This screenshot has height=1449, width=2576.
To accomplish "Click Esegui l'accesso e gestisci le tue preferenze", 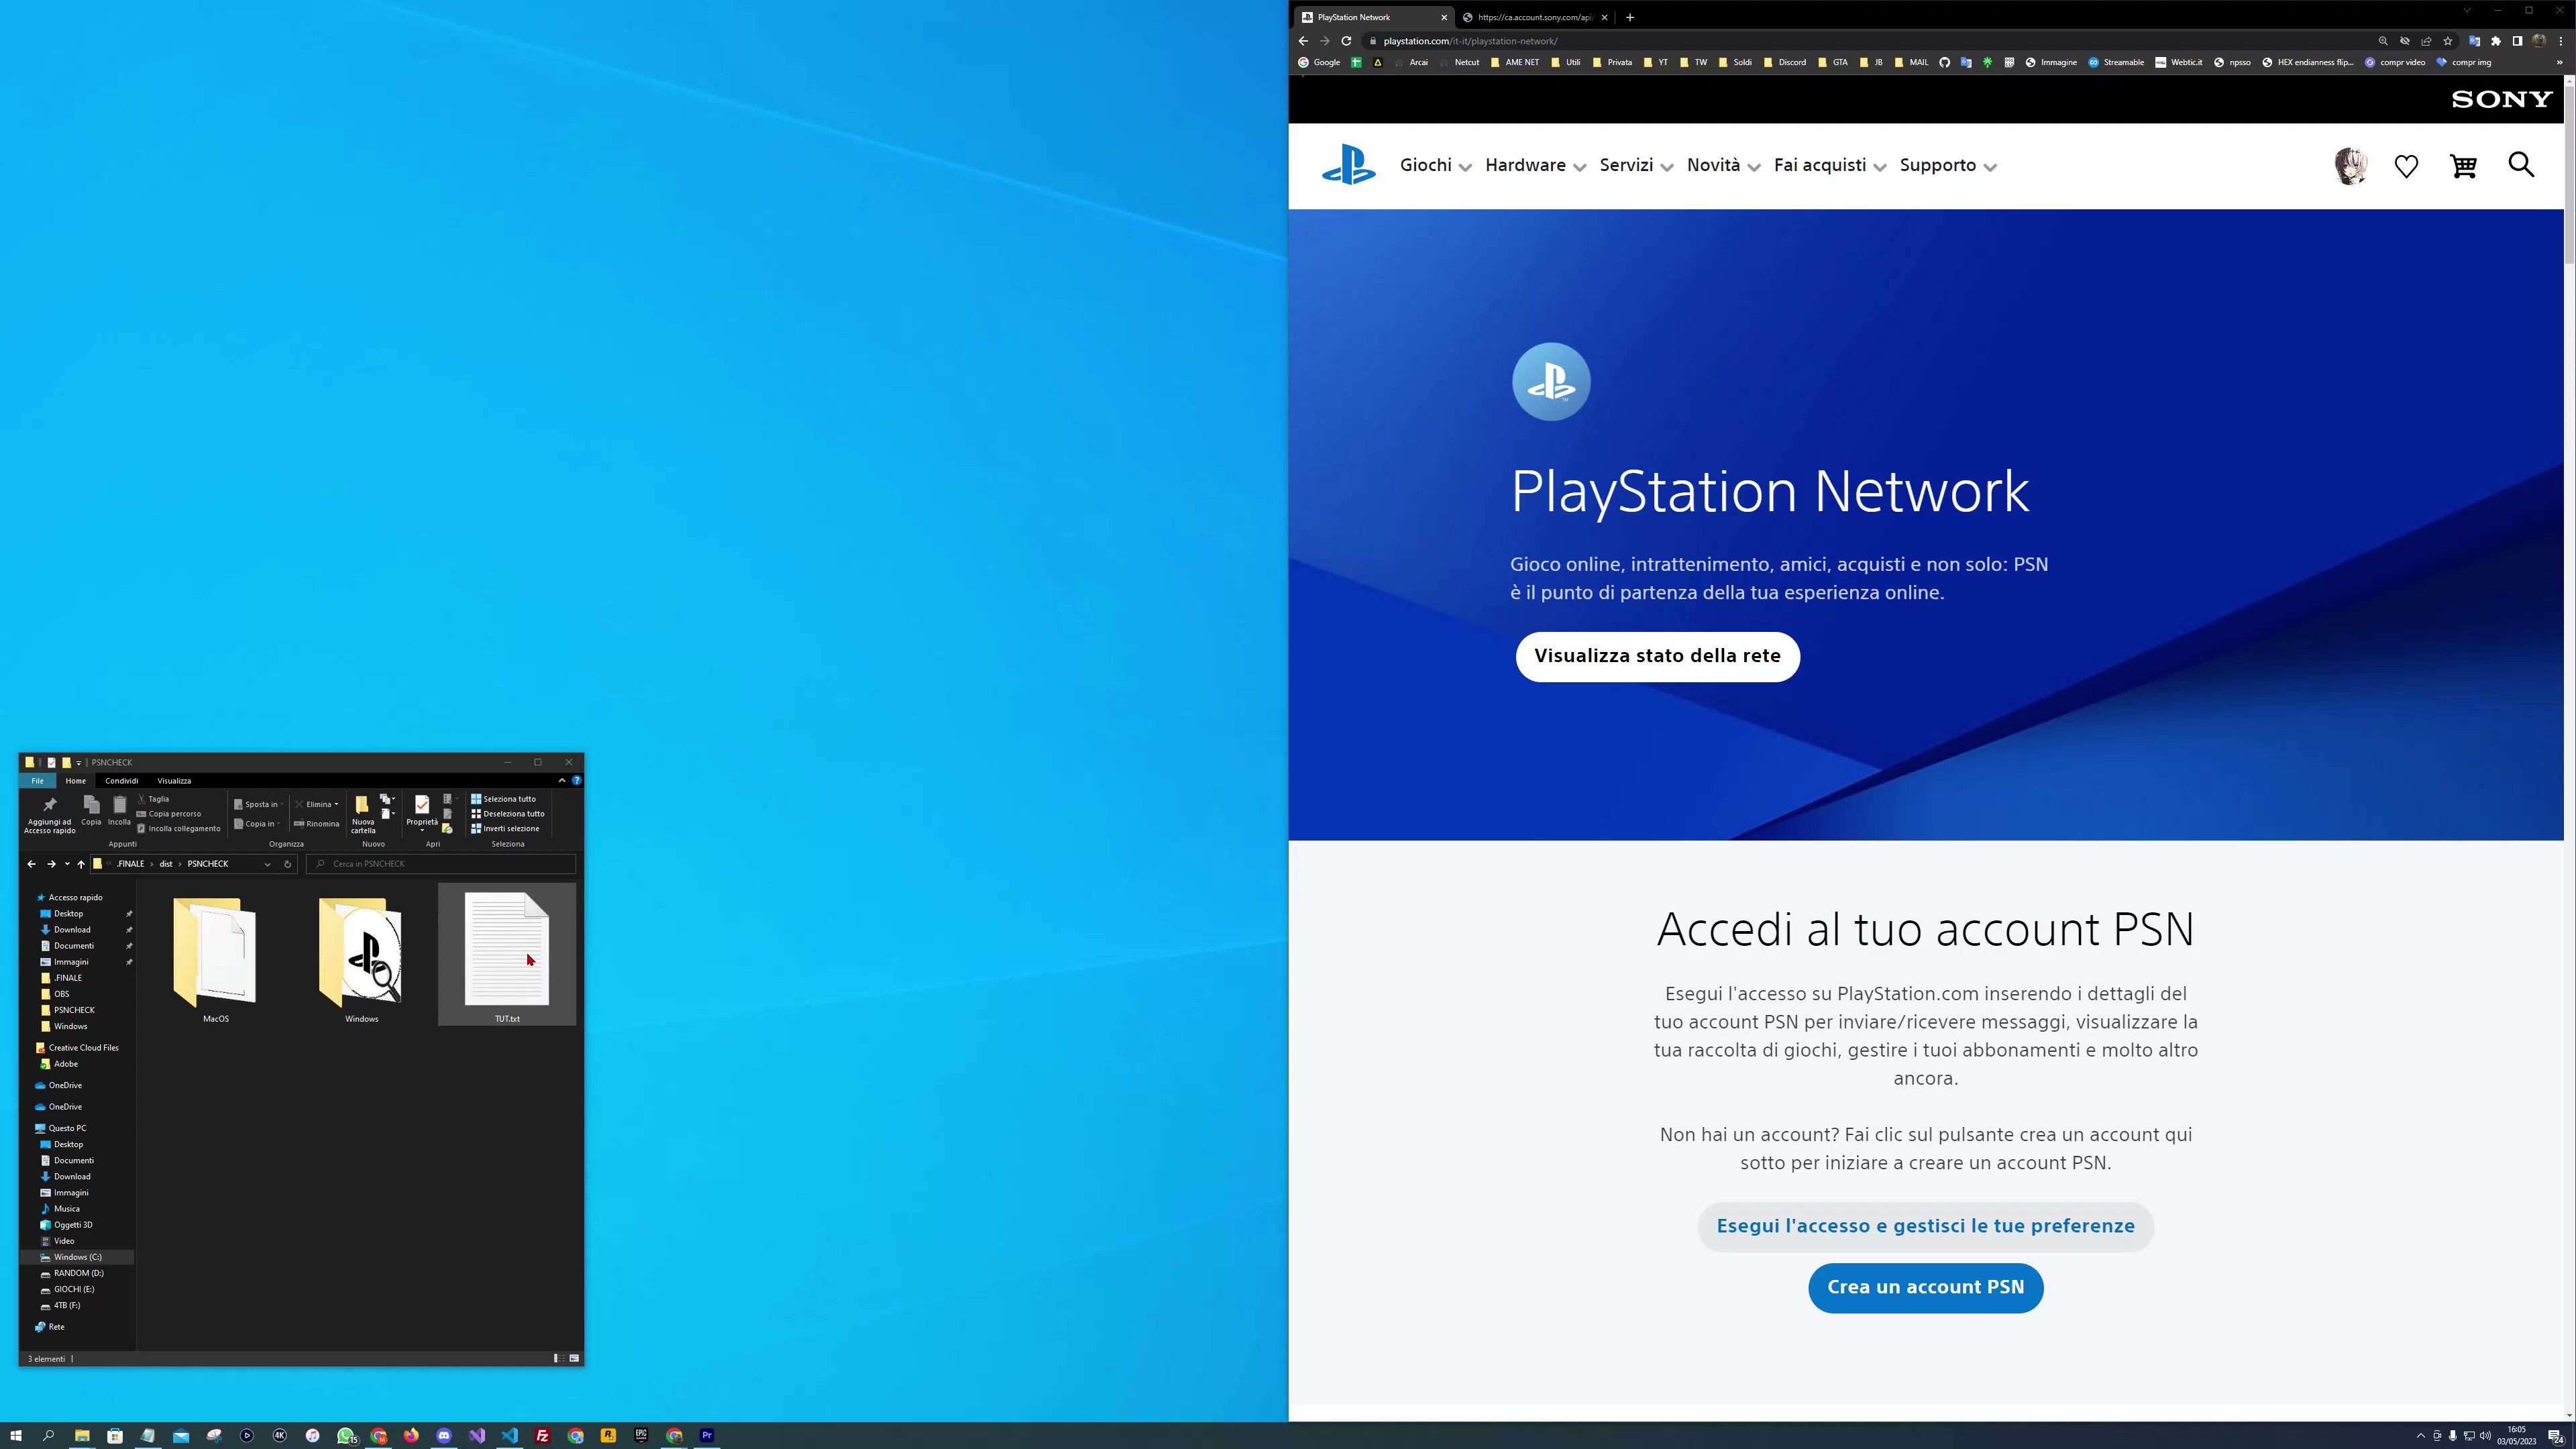I will (x=1925, y=1226).
